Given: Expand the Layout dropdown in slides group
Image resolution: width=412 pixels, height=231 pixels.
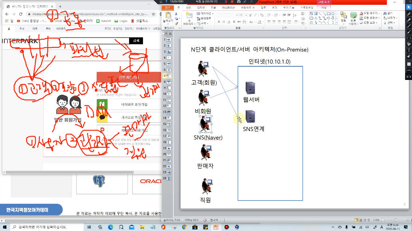Looking at the screenshot, I should point(205,14).
